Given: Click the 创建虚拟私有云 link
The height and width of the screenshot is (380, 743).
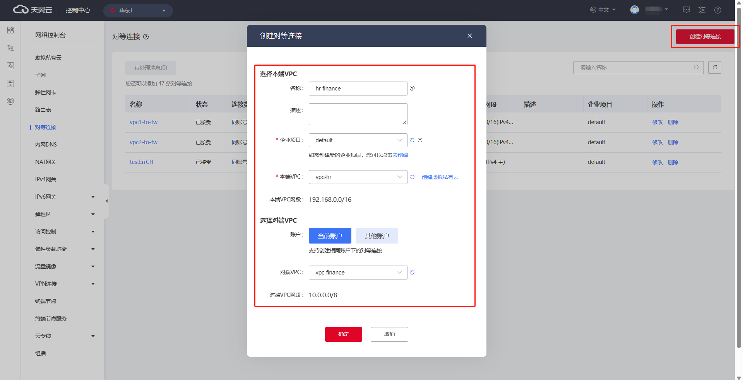Looking at the screenshot, I should (x=440, y=177).
